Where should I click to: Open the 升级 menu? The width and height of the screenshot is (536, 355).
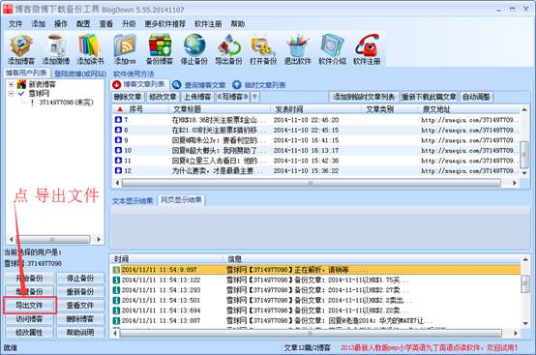[x=129, y=24]
